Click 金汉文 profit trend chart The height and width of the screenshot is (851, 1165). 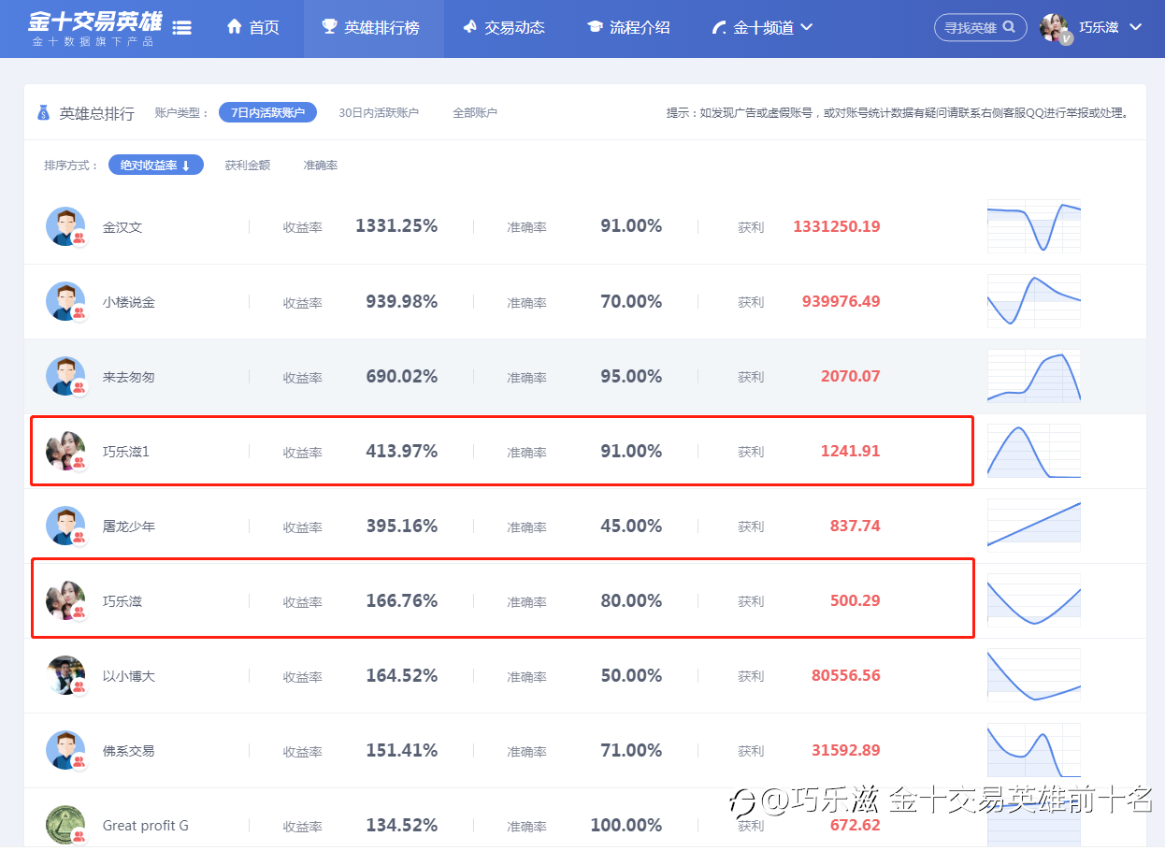[1034, 226]
